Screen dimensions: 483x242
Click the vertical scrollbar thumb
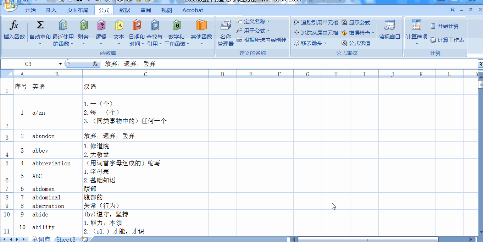[x=481, y=84]
